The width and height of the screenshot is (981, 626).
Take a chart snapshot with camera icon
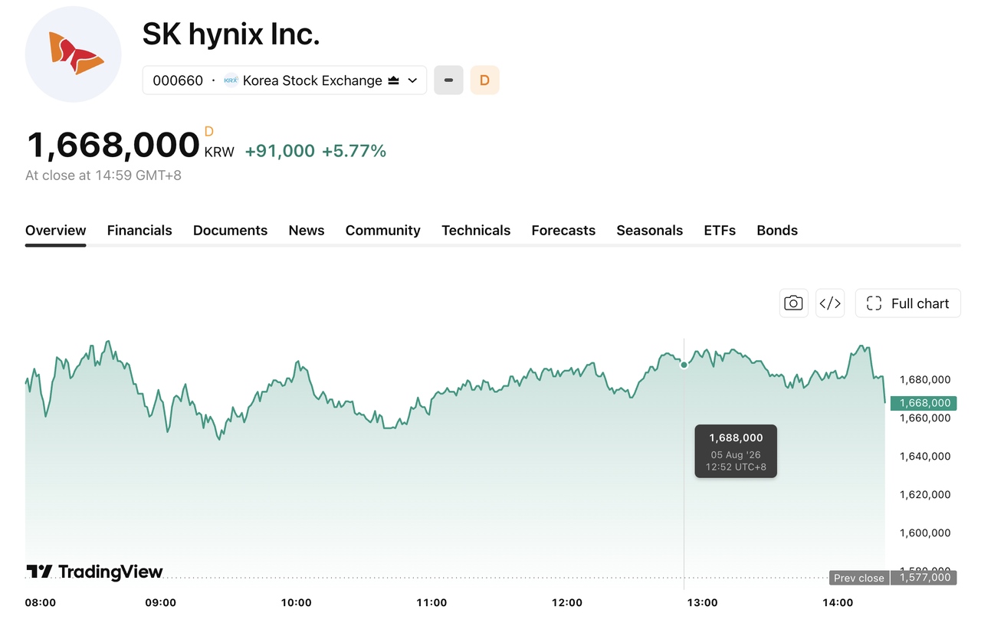tap(794, 303)
